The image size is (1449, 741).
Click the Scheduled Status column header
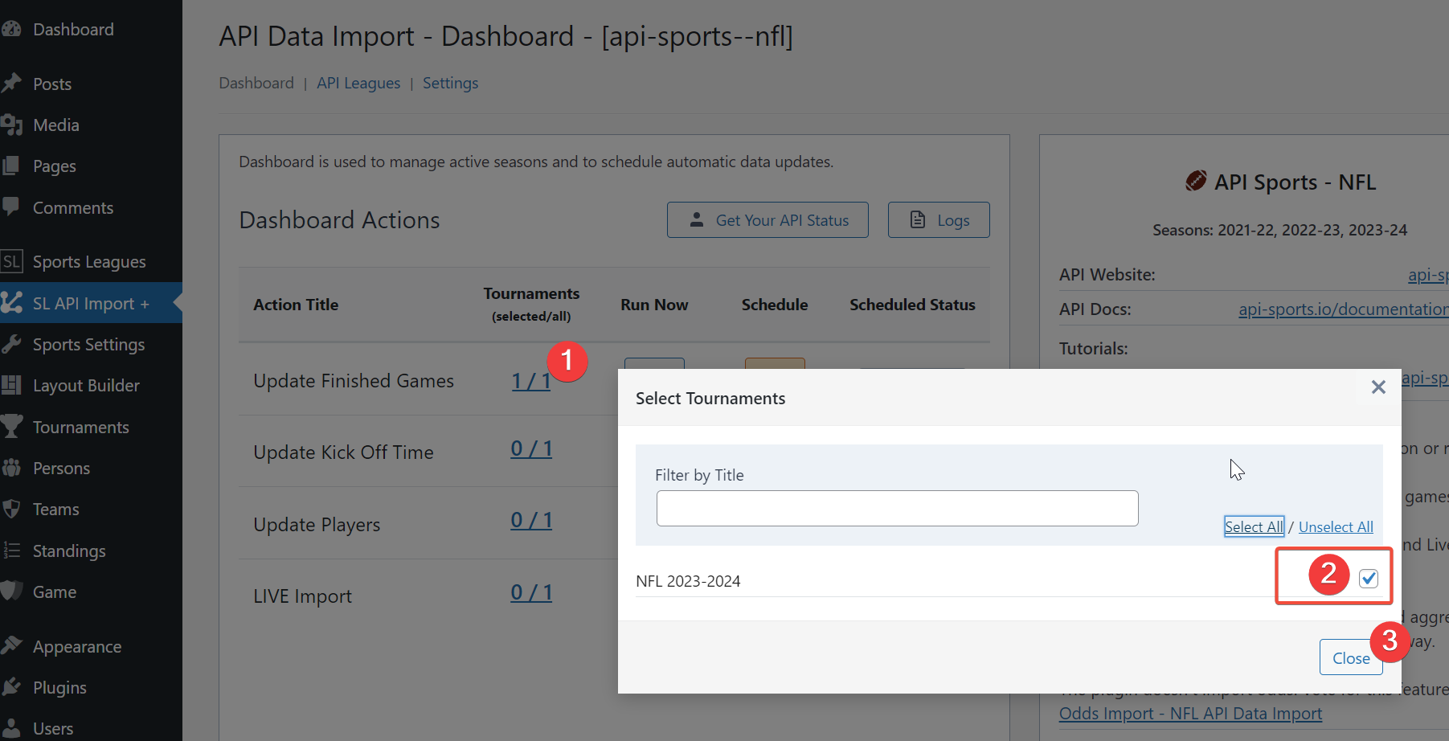pyautogui.click(x=912, y=305)
